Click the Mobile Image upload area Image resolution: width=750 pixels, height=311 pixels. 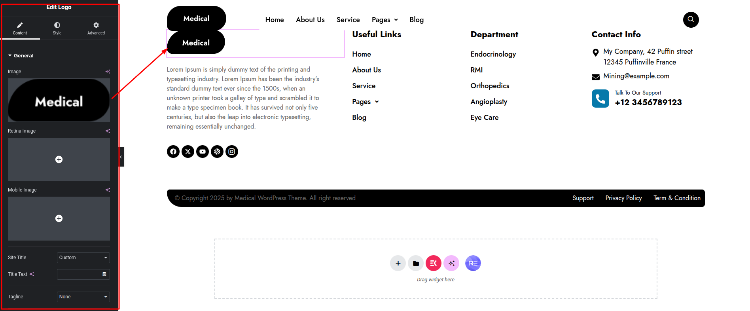[59, 218]
